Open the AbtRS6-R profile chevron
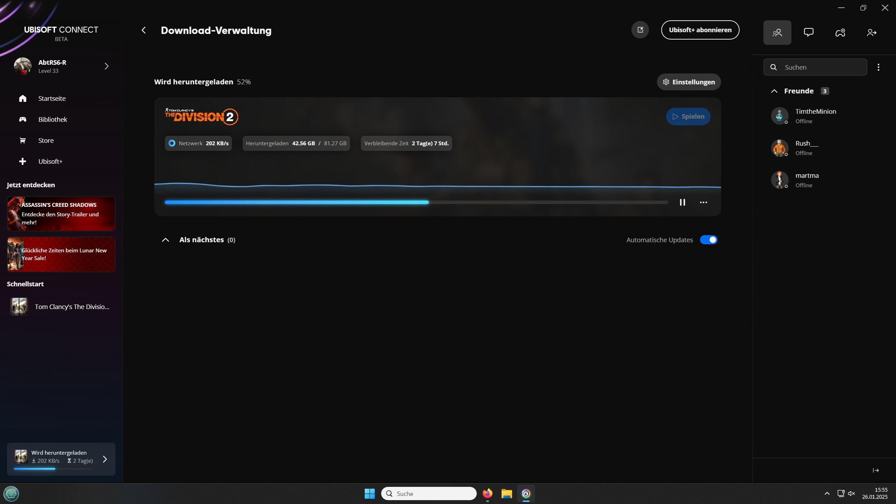The image size is (896, 504). tap(106, 66)
